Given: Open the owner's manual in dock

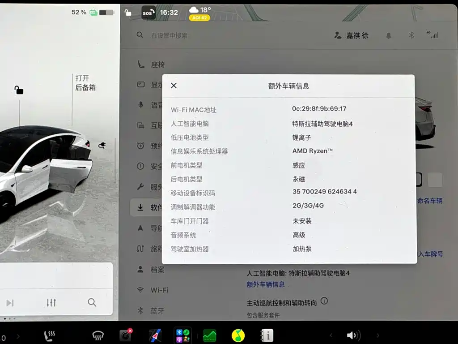Looking at the screenshot, I should [x=267, y=335].
